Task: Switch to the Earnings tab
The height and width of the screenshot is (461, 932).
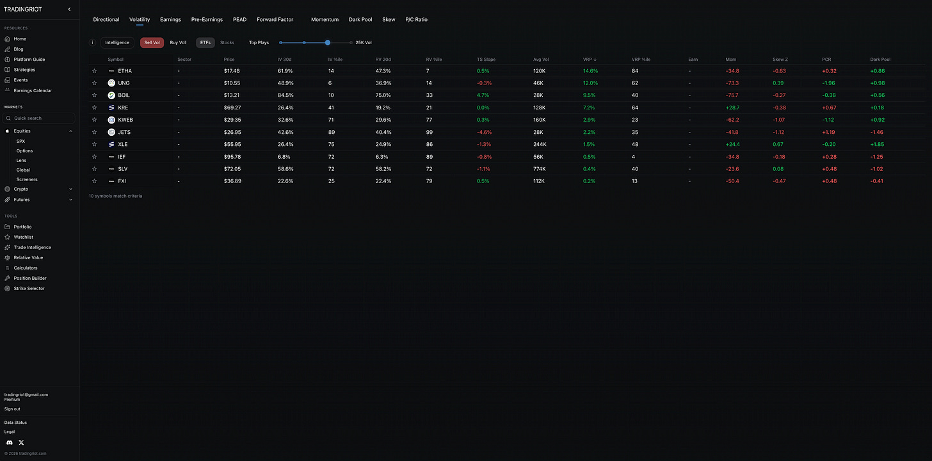Action: [170, 20]
